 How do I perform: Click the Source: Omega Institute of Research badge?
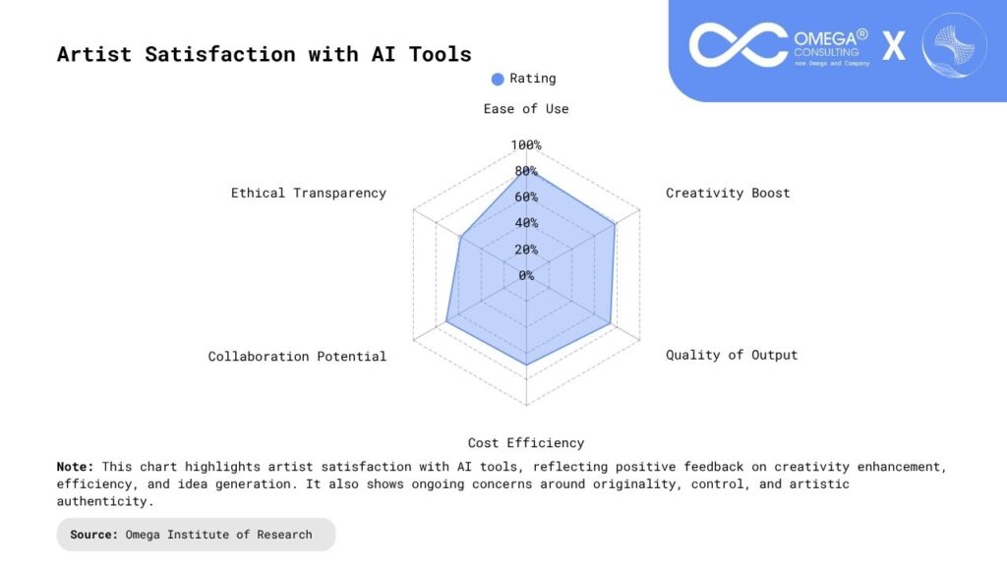click(x=196, y=535)
